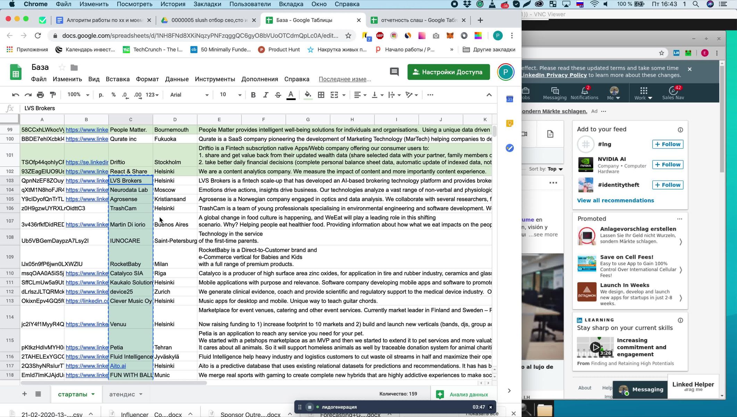Click Анализ данных explore button
Viewport: 737px width, 417px height.
(463, 394)
